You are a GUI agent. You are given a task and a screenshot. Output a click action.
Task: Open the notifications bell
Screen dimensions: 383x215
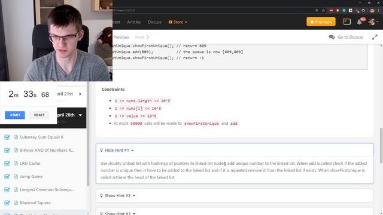[359, 22]
